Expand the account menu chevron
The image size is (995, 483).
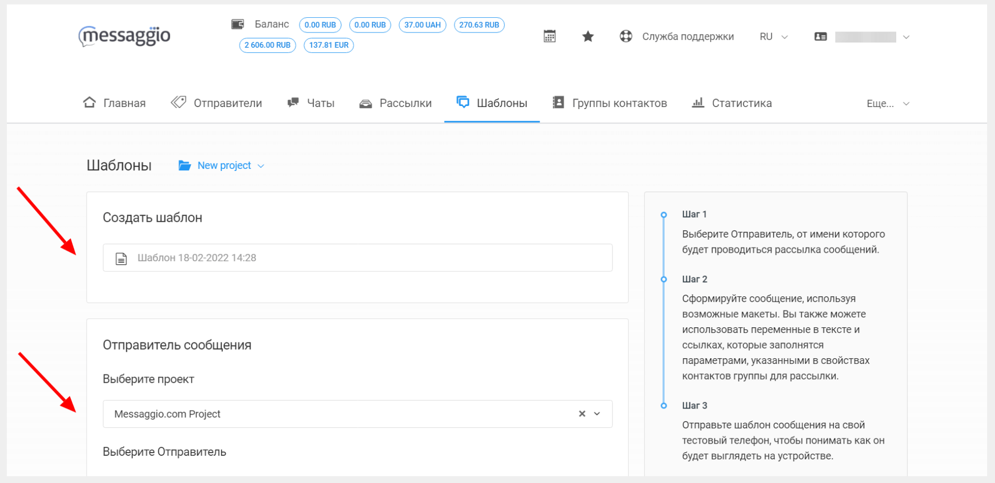(x=906, y=37)
